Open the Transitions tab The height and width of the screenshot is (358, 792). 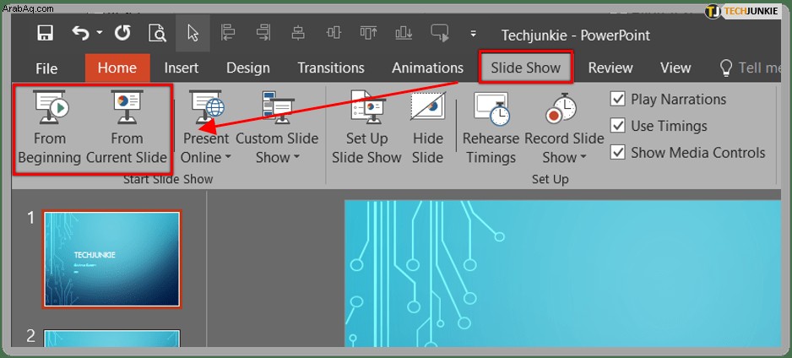pyautogui.click(x=331, y=68)
